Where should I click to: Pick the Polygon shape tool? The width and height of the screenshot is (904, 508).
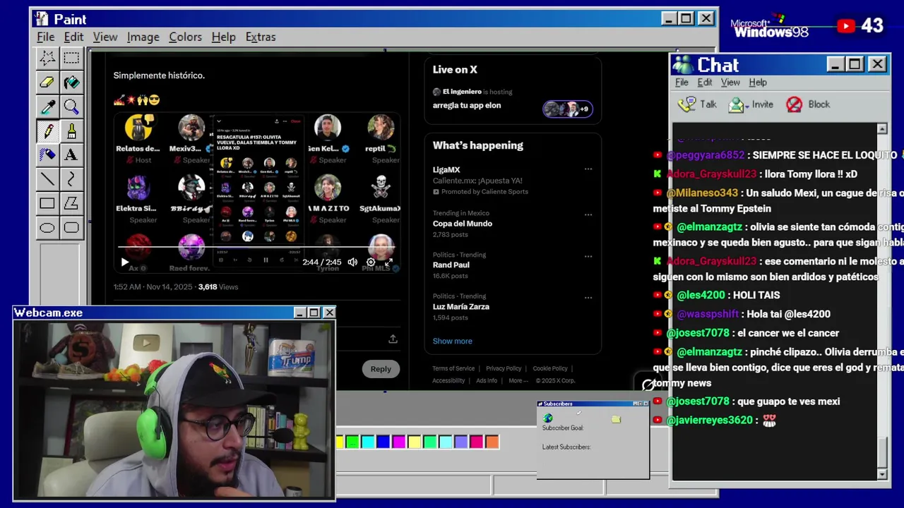coord(71,203)
